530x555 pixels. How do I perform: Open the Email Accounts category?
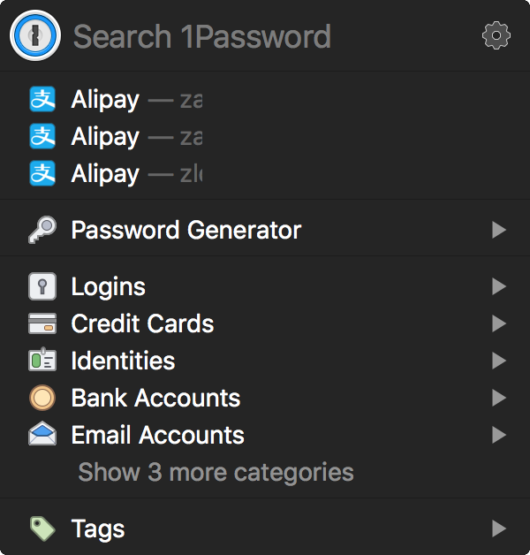coord(265,435)
